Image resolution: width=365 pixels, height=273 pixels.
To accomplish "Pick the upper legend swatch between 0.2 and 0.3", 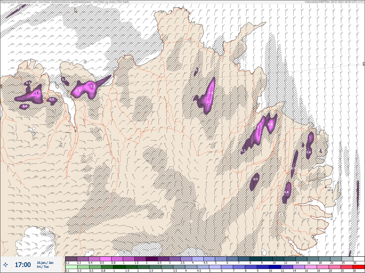I will click(71, 259).
